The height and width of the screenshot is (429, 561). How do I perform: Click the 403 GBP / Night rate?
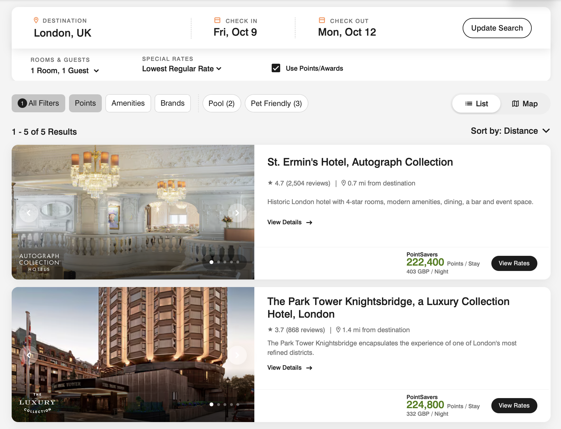point(427,272)
